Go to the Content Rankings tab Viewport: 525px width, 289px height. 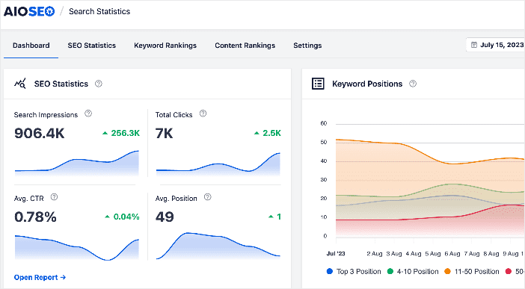point(245,46)
